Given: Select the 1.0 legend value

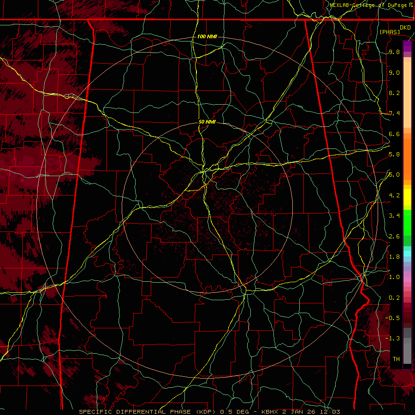Looking at the screenshot, I should 394,277.
